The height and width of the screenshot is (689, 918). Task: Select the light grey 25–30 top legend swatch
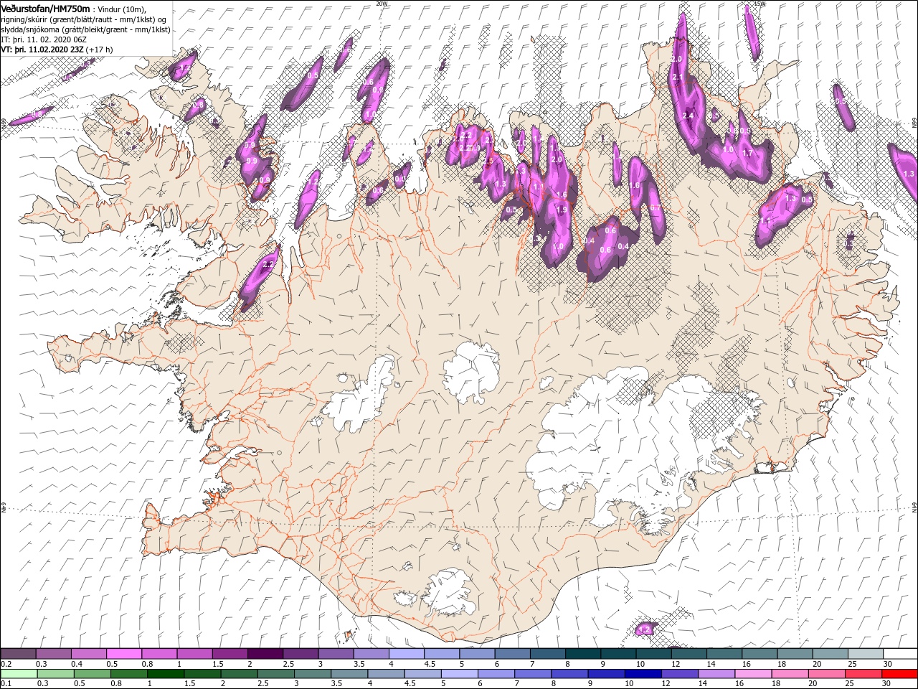[865, 654]
